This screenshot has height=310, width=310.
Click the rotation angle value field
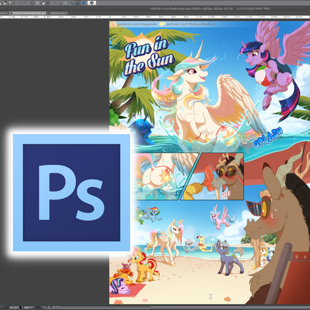tap(28, 307)
